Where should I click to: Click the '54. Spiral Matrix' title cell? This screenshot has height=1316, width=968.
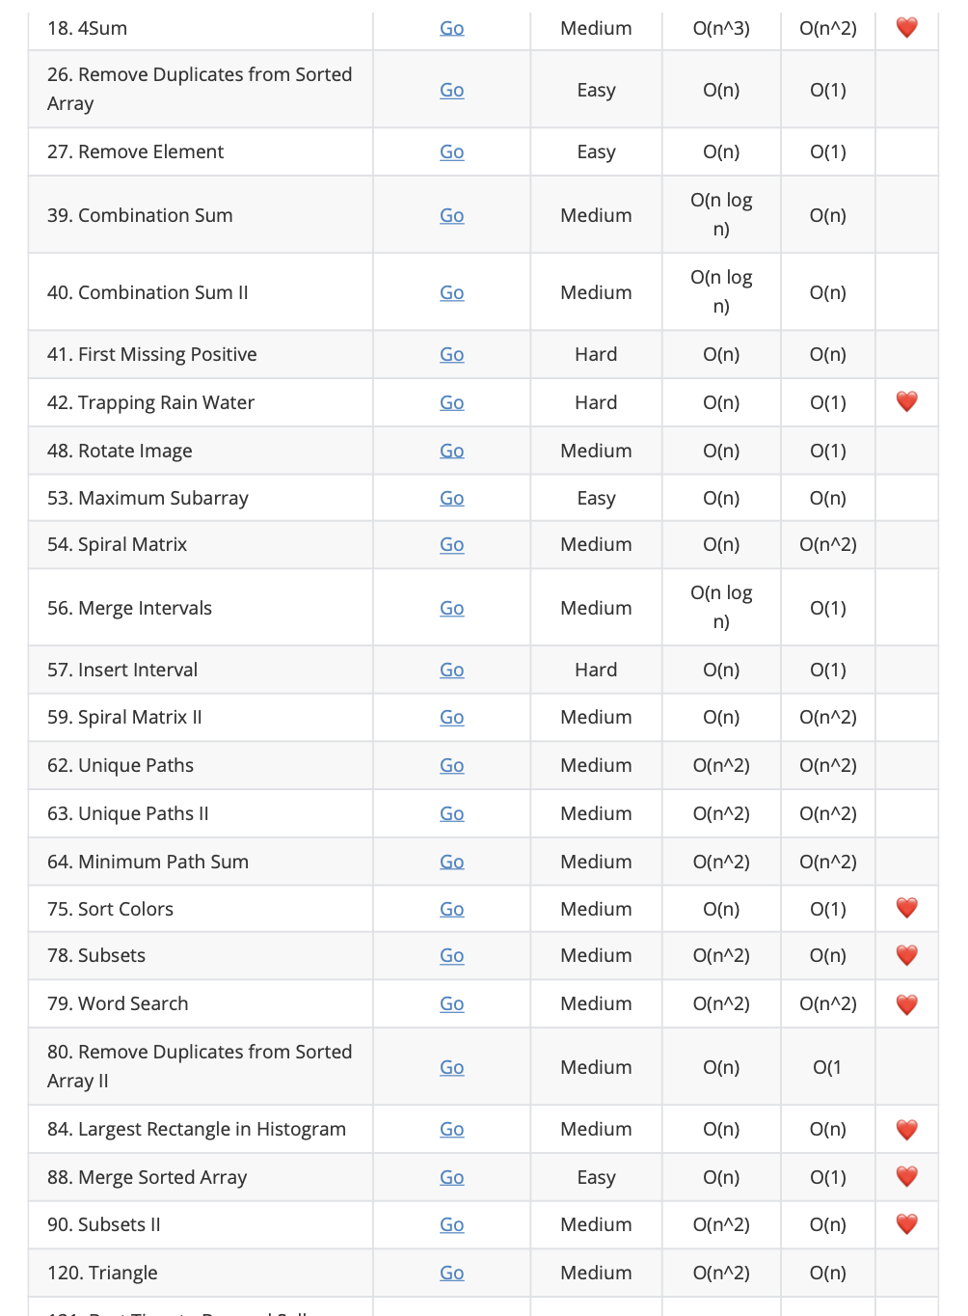point(118,545)
